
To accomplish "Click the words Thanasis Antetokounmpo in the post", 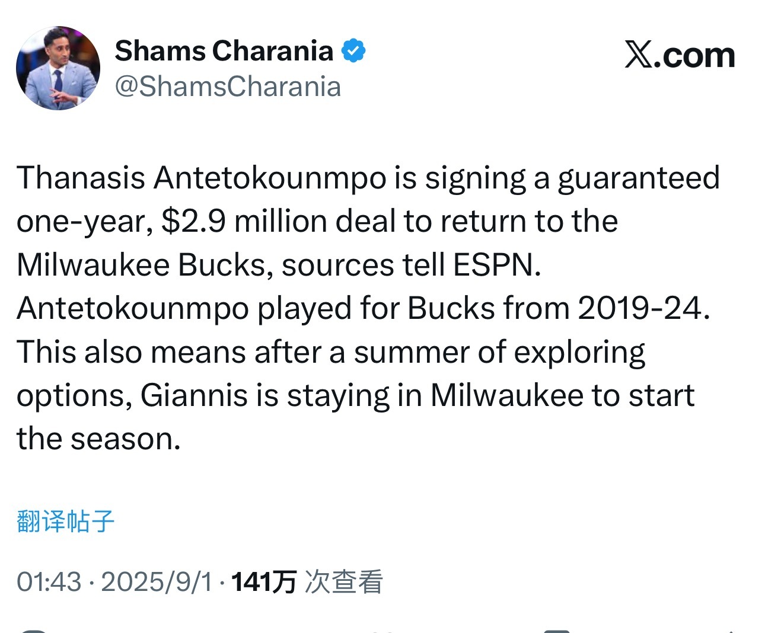I will [x=202, y=177].
